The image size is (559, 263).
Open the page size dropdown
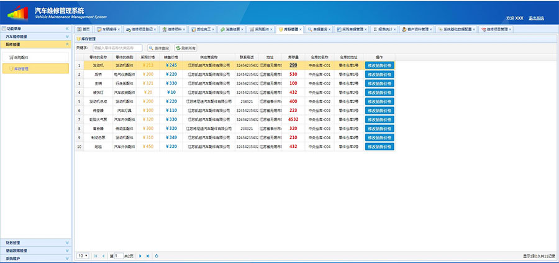click(x=82, y=256)
